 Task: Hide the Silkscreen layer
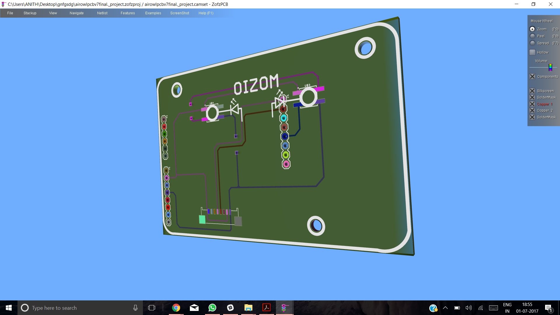tap(533, 91)
